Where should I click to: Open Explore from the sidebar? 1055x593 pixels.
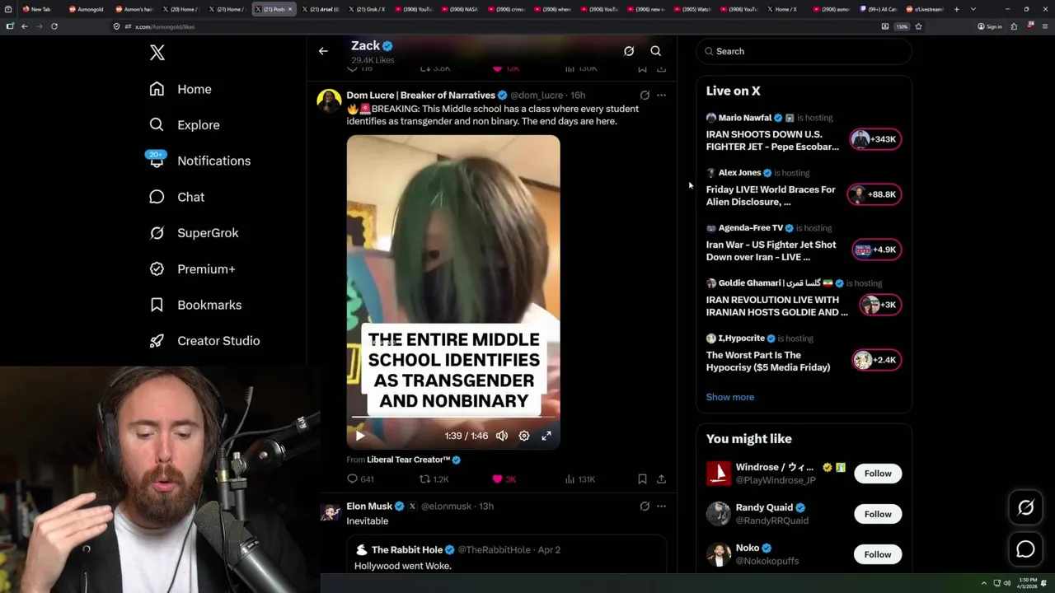[185, 125]
